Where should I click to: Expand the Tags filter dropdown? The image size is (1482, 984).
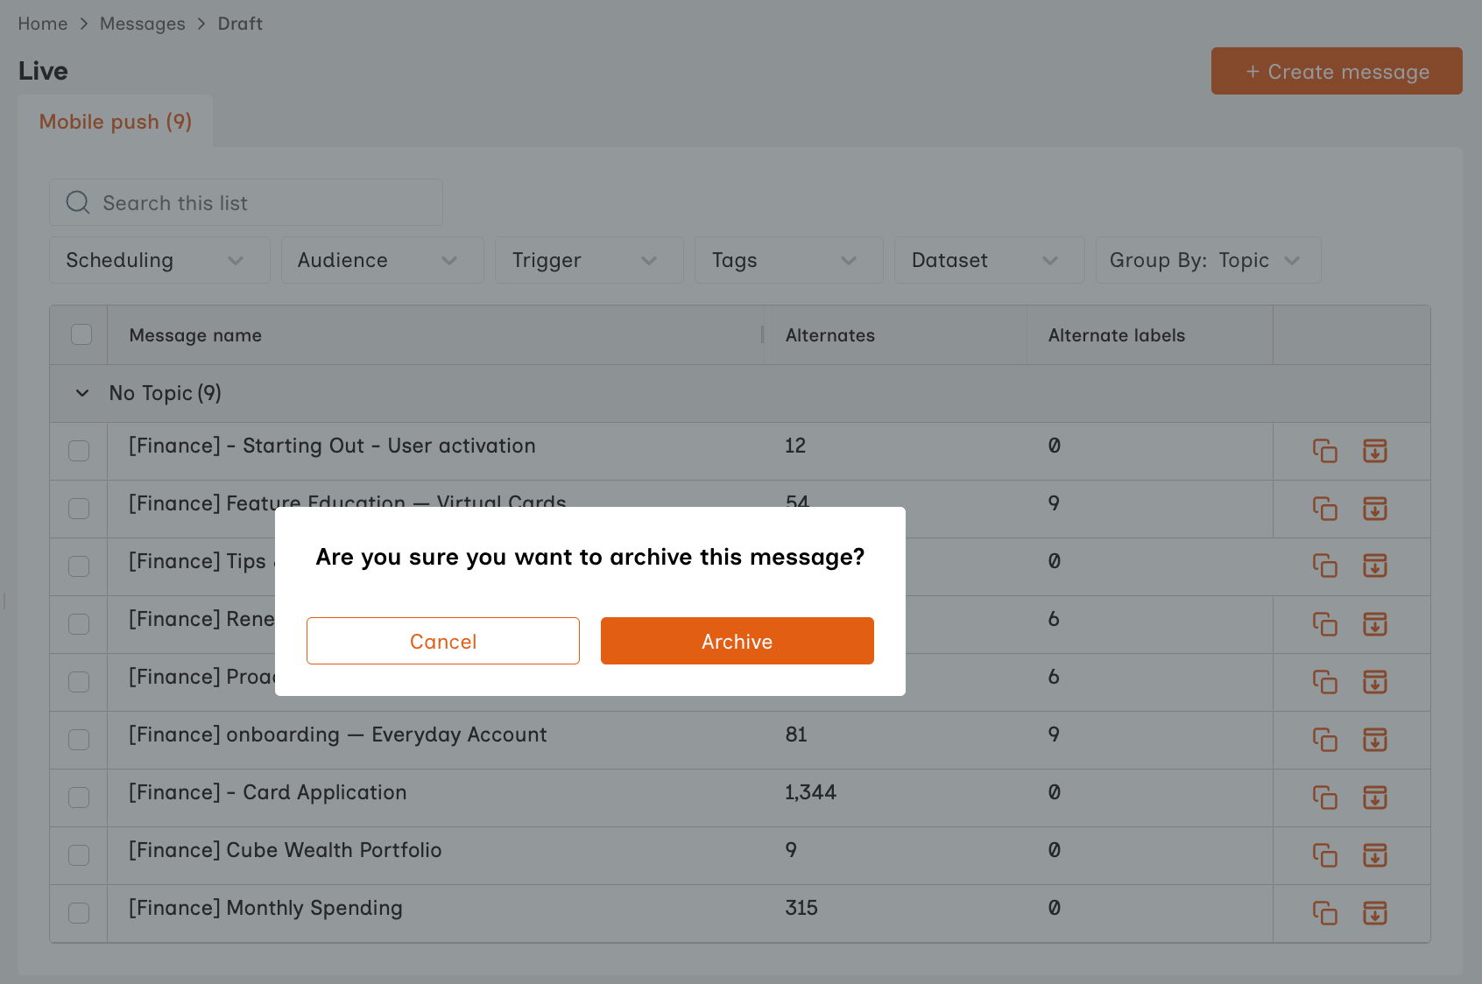click(788, 260)
